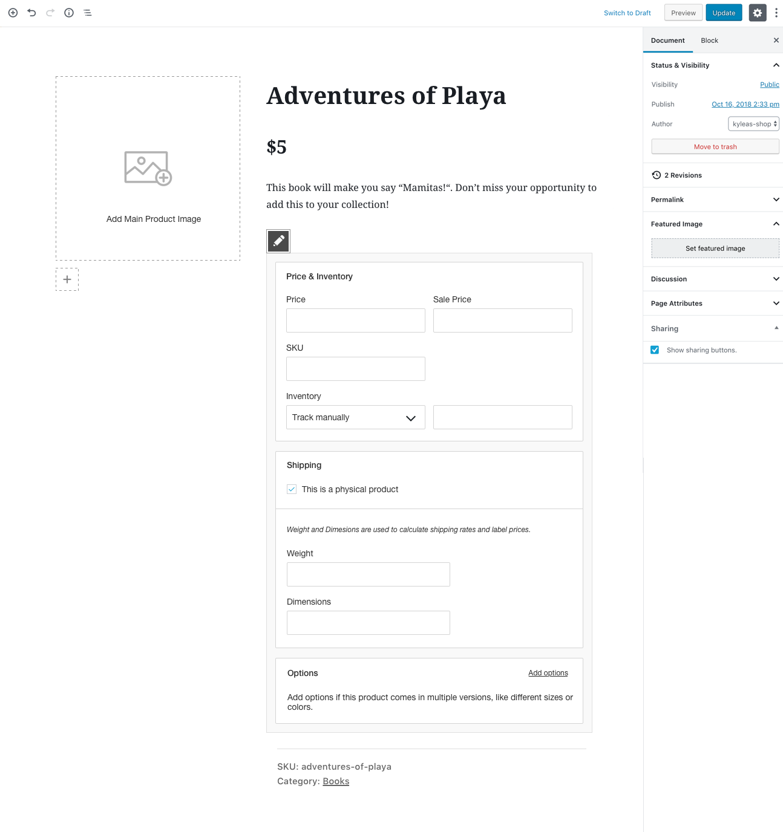The width and height of the screenshot is (783, 832).
Task: Click the pencil edit icon on the product block
Action: click(x=278, y=241)
